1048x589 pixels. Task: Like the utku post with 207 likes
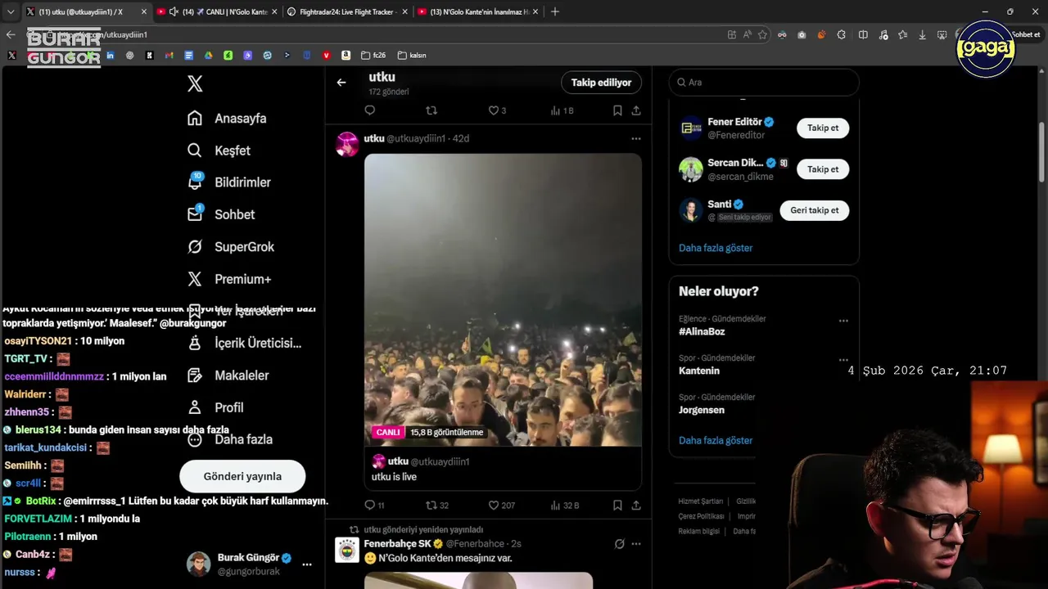[494, 506]
